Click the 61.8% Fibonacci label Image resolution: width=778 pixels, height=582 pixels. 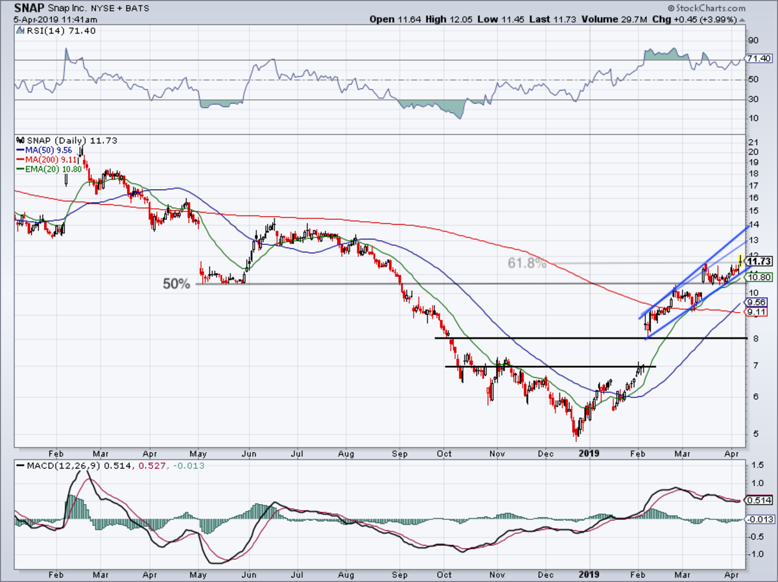pyautogui.click(x=526, y=263)
